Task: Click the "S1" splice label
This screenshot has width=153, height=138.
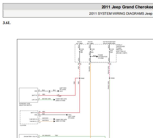Action: [49, 92]
